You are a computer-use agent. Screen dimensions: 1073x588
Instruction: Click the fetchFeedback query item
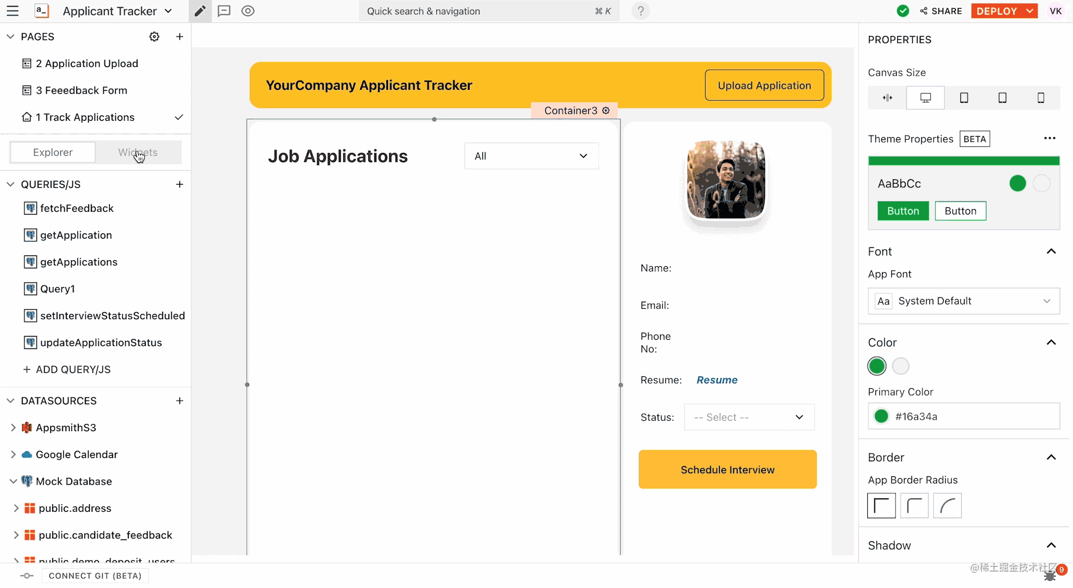[x=77, y=208]
